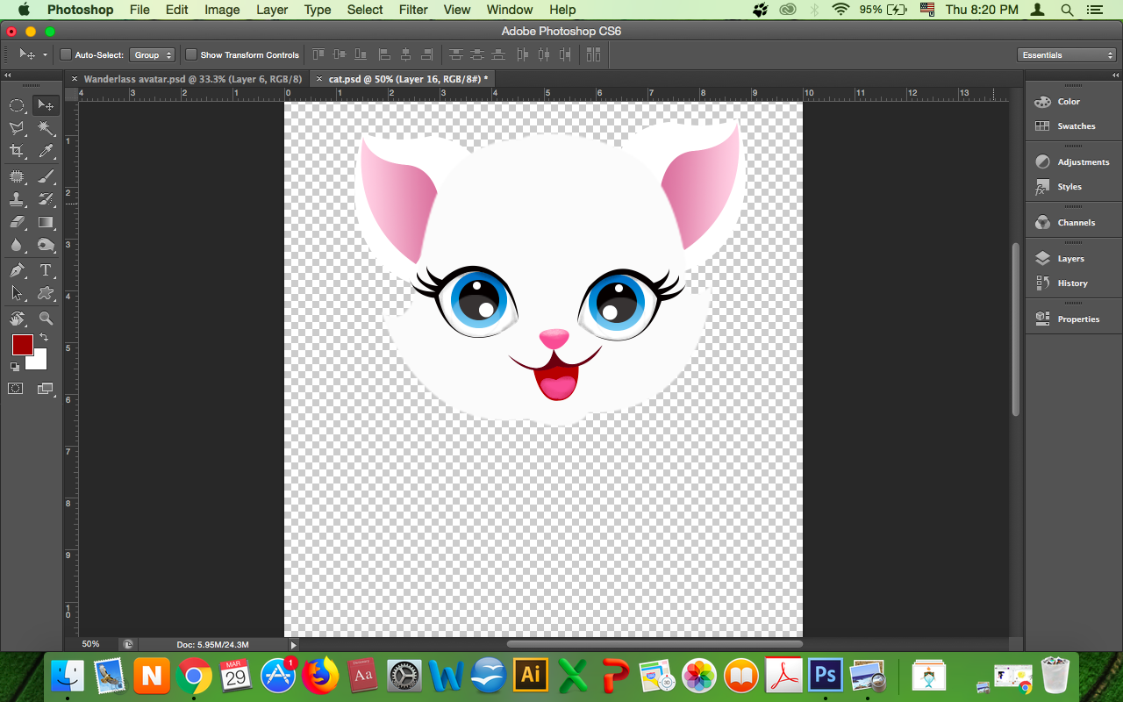Screen dimensions: 1123x702
Task: Click the status bar export icon beside zoom
Action: point(128,644)
